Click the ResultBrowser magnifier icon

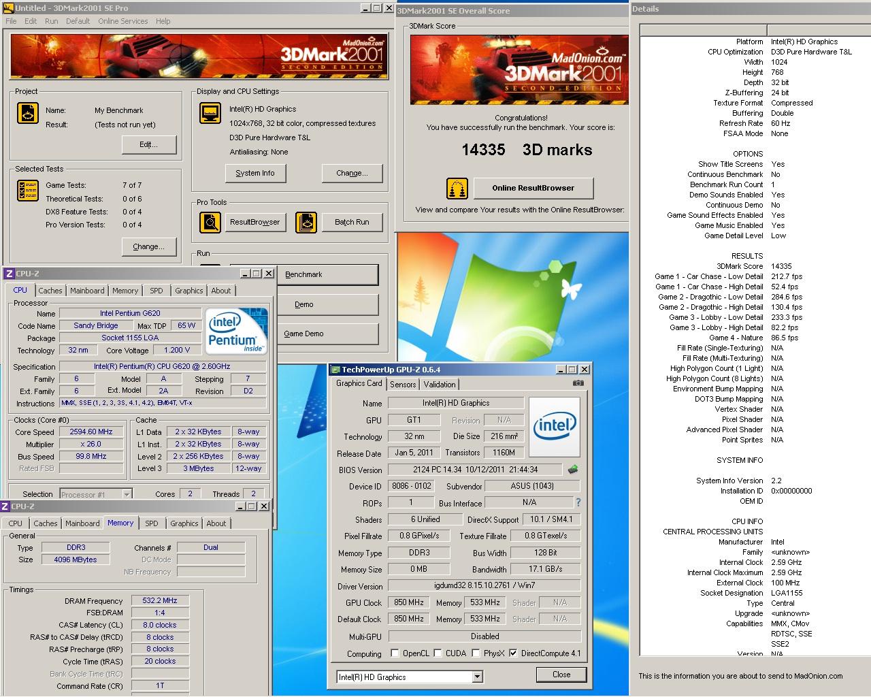click(x=210, y=222)
